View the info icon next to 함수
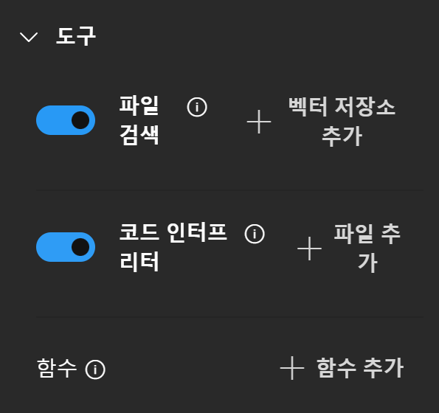 (95, 369)
